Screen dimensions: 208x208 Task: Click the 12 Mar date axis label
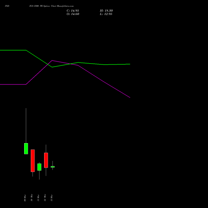click(45, 198)
